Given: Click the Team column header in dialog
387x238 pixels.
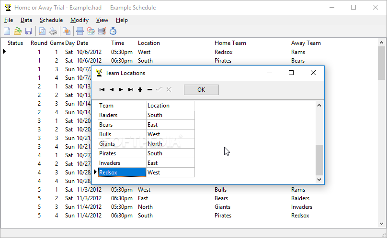Looking at the screenshot, I should pyautogui.click(x=122, y=106).
